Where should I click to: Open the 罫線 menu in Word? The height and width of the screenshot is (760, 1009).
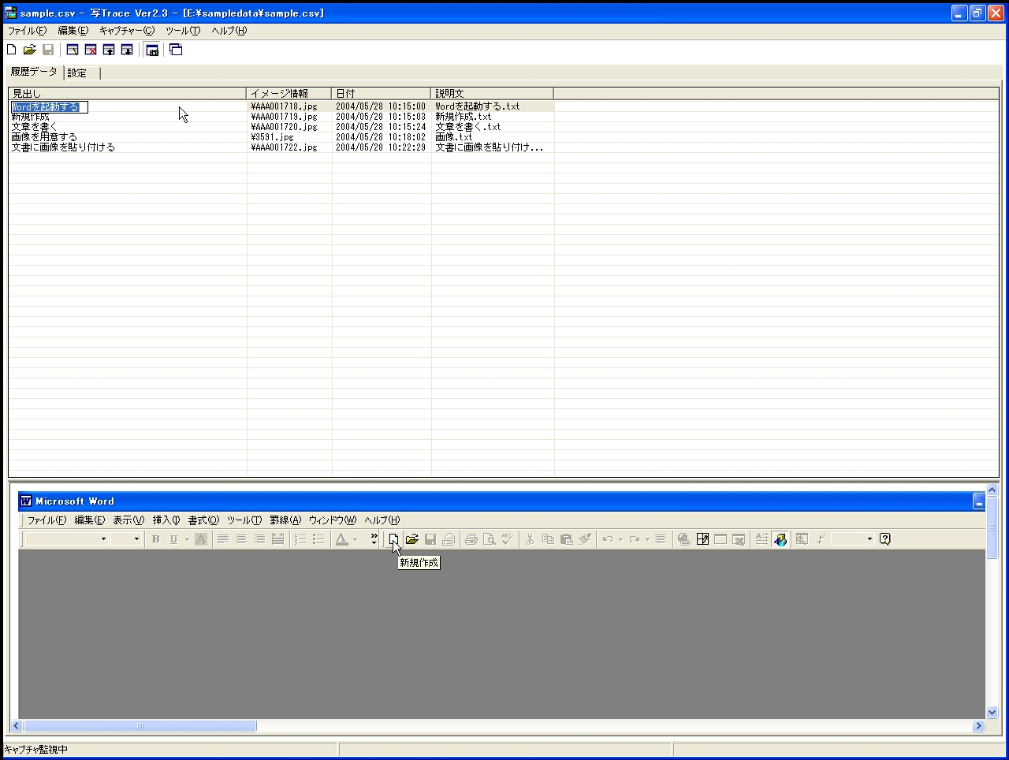285,520
